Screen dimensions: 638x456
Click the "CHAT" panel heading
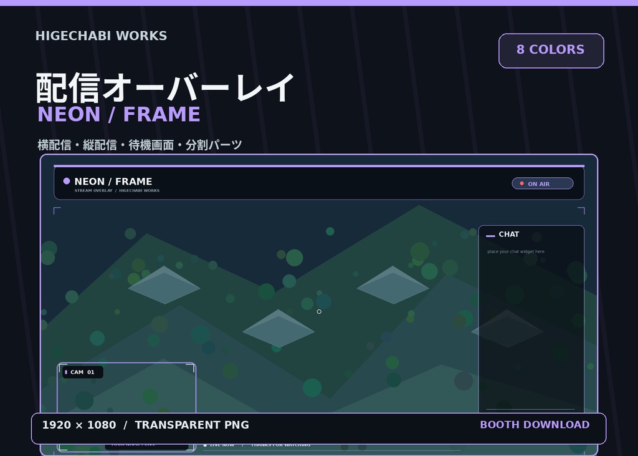coord(508,235)
